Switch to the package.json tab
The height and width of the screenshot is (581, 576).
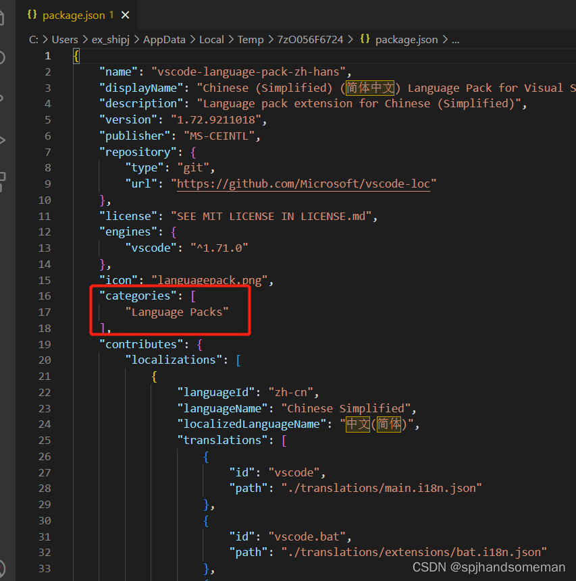(74, 14)
